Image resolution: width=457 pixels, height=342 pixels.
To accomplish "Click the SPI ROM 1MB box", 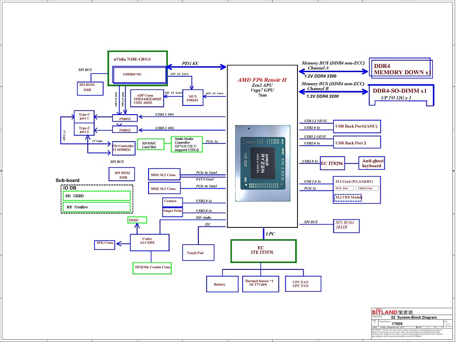I will 90,89.
